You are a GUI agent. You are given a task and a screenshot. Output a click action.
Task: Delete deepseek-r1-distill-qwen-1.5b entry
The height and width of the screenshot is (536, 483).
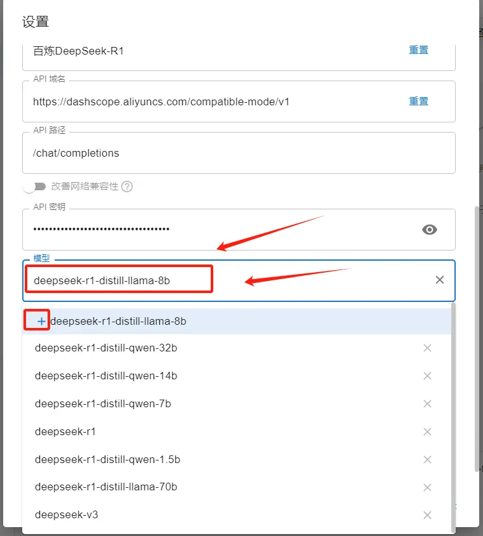[x=427, y=459]
